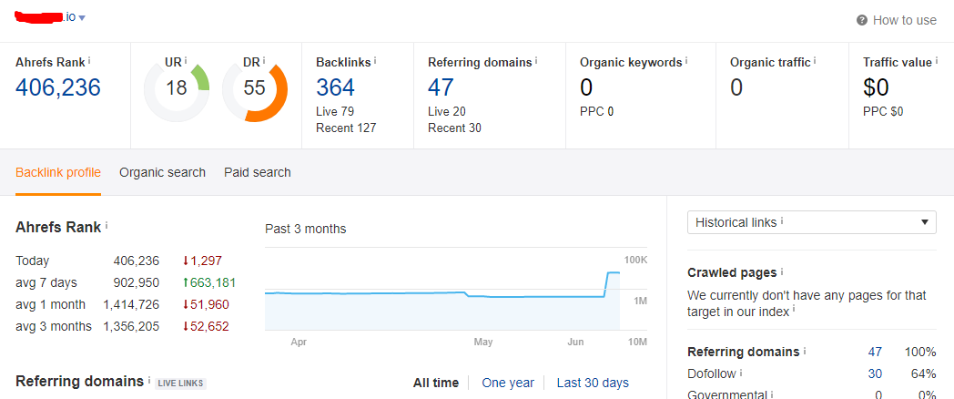Switch to the Organic search tab
This screenshot has width=954, height=399.
point(162,172)
